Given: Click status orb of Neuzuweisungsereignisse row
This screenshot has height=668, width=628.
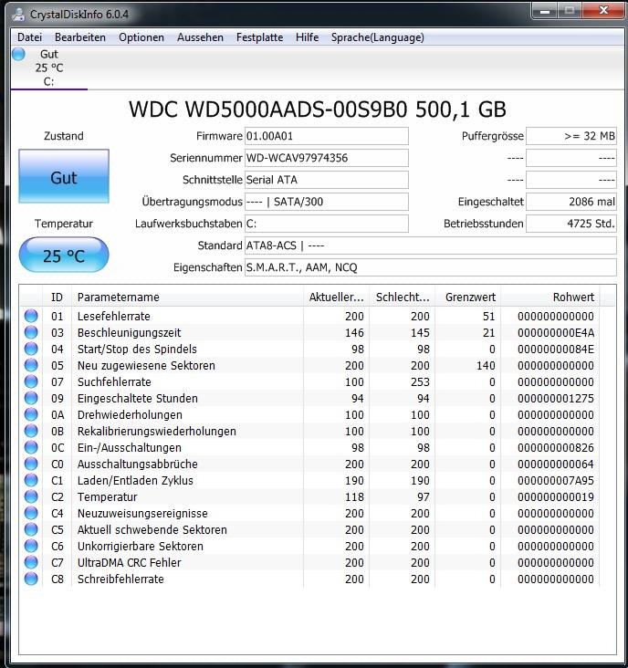Looking at the screenshot, I should click(x=31, y=513).
